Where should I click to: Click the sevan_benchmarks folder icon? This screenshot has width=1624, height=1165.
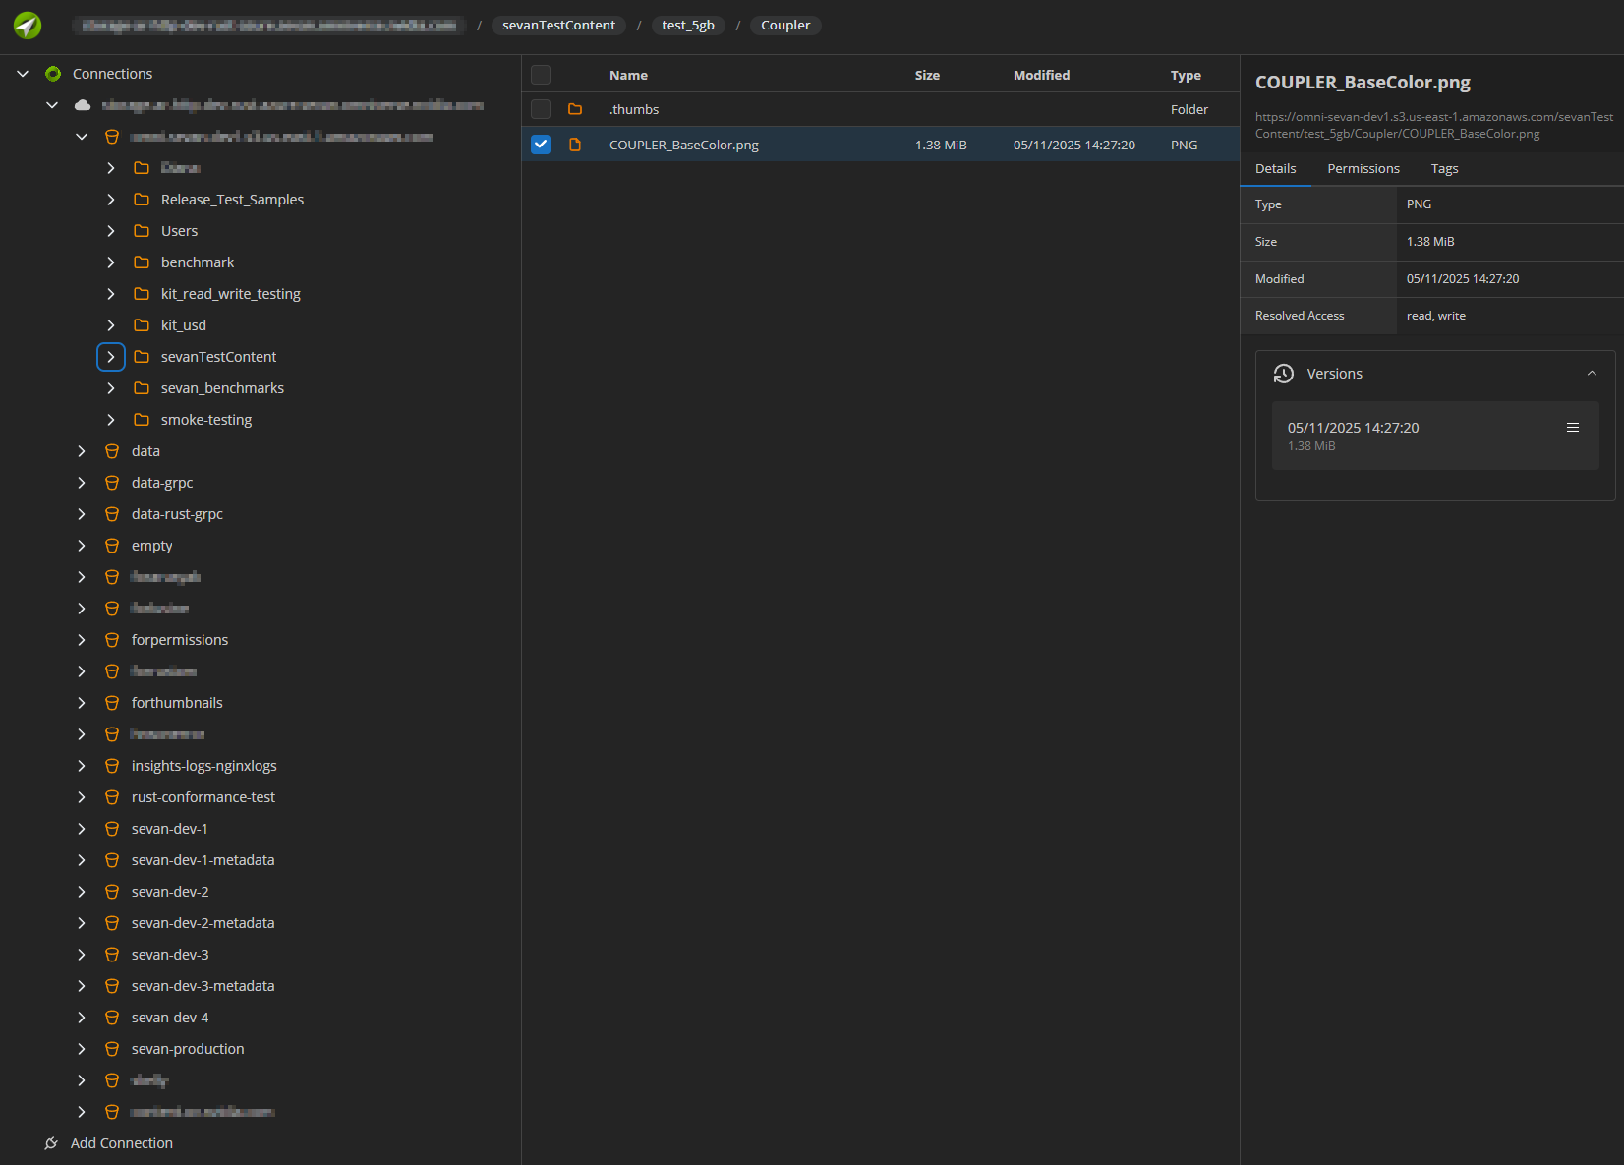(142, 388)
